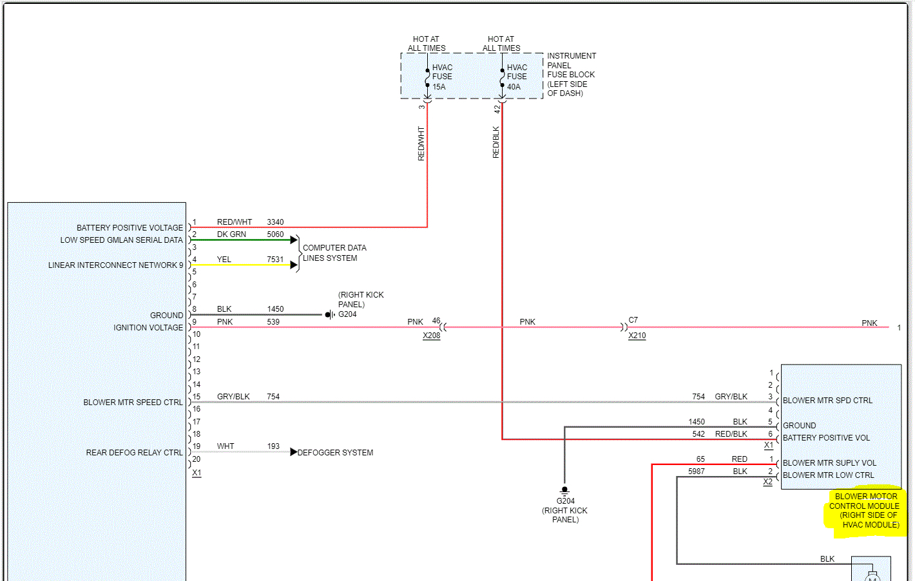Click the G204 ground symbol near BLK 1450
The height and width of the screenshot is (581, 915).
coord(330,315)
